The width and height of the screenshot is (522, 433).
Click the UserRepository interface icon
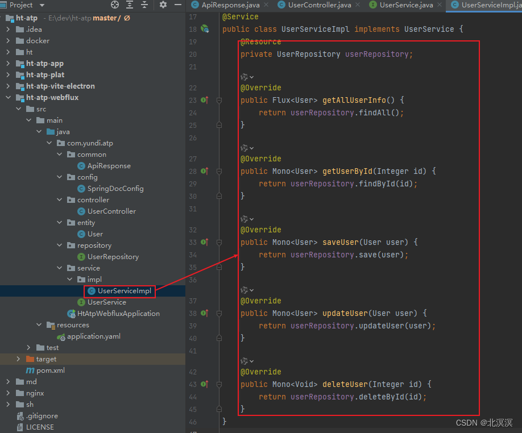click(81, 257)
